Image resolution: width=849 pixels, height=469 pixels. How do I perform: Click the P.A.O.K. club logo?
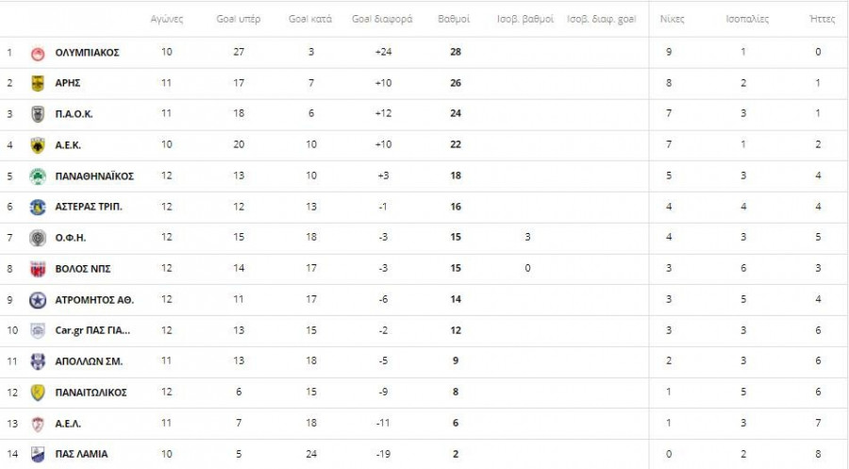38,114
